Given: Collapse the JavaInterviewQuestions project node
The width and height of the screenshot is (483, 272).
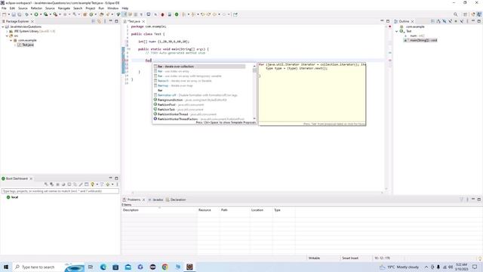Looking at the screenshot, I should point(3,27).
